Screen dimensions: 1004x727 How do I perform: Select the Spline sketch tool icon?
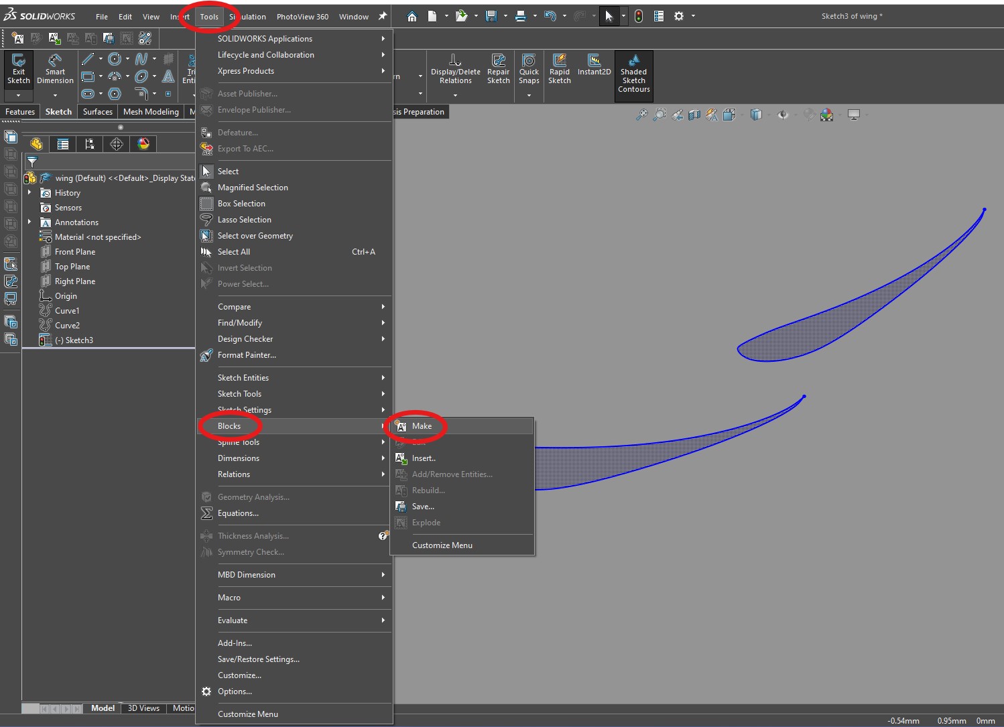coord(141,59)
